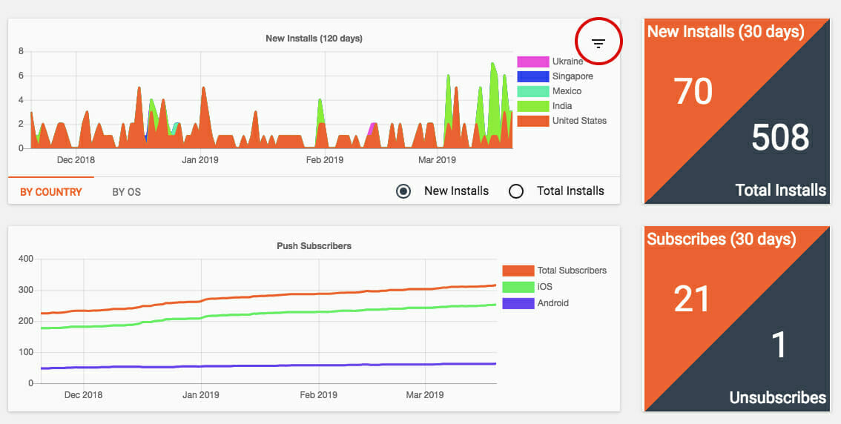This screenshot has width=841, height=424.
Task: Click 'Jan 2019' axis label on New Installs chart
Action: 200,159
